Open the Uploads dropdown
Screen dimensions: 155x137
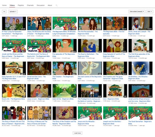coord(13,12)
